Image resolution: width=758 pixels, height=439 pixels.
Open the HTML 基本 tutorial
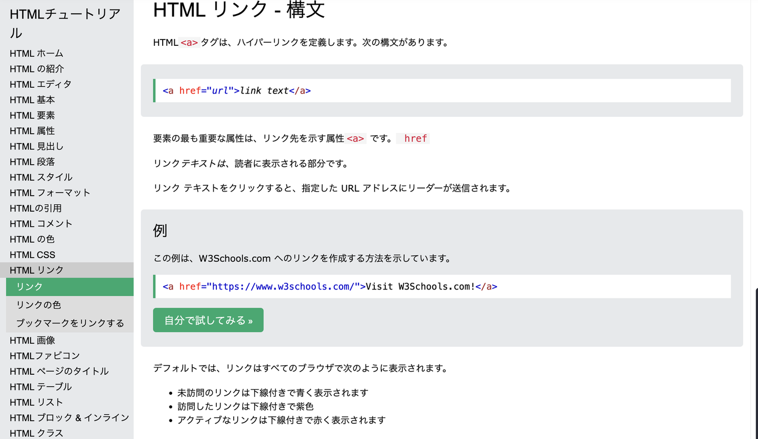pos(32,100)
